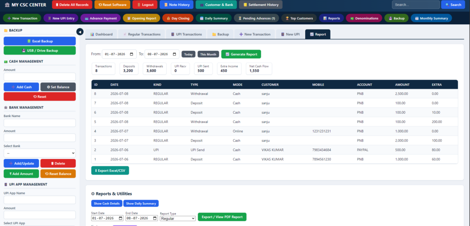Click the Add Amount button
470x226 pixels.
pos(21,174)
